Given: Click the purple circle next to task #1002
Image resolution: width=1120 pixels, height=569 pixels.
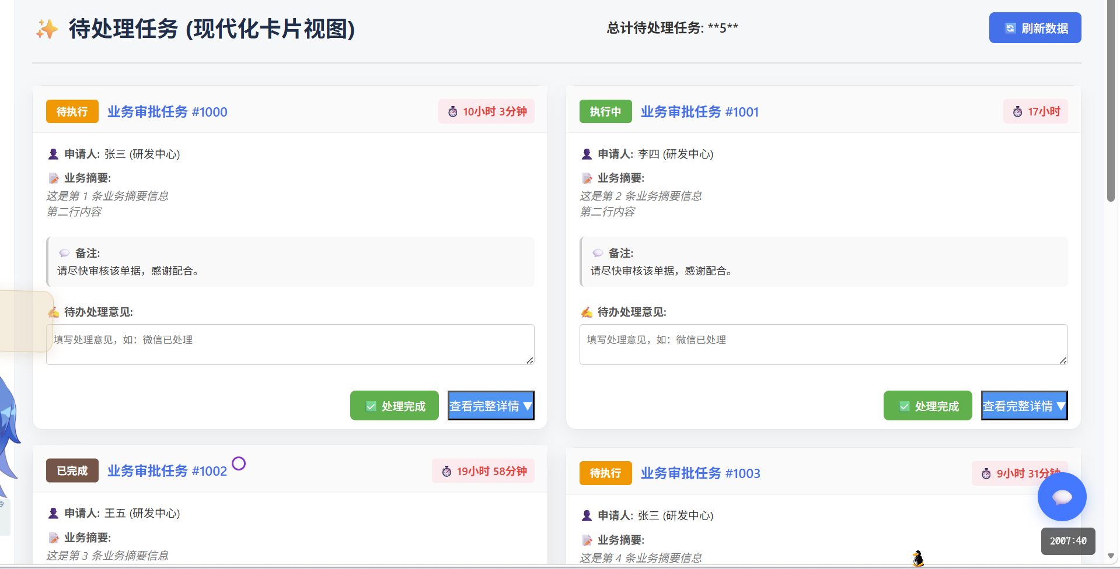Looking at the screenshot, I should coord(239,463).
